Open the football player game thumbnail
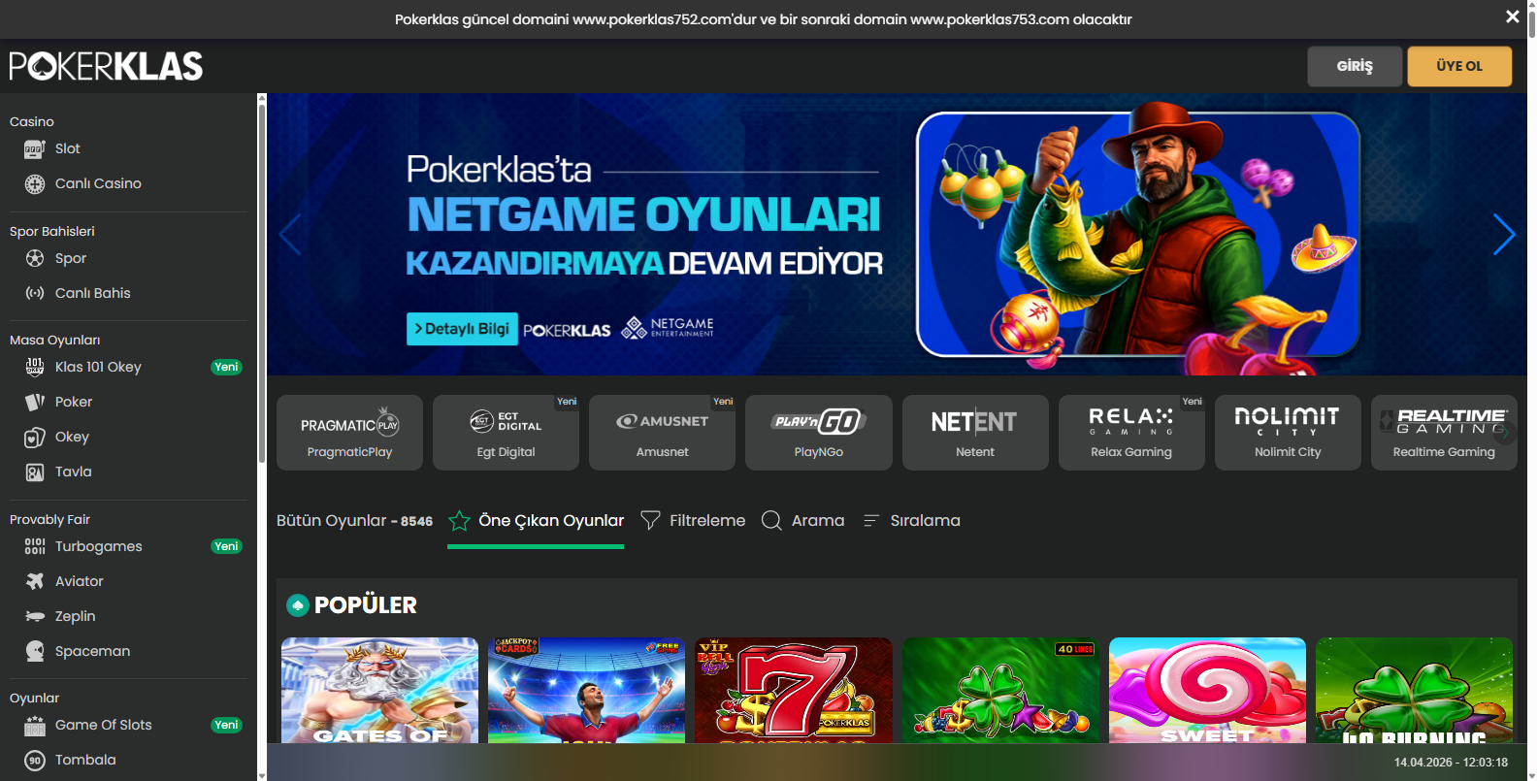This screenshot has width=1537, height=781. pyautogui.click(x=586, y=691)
